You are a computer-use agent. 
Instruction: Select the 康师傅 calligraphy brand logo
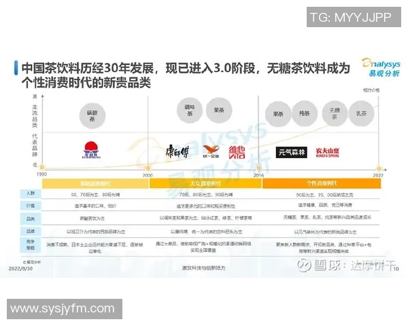(x=177, y=151)
